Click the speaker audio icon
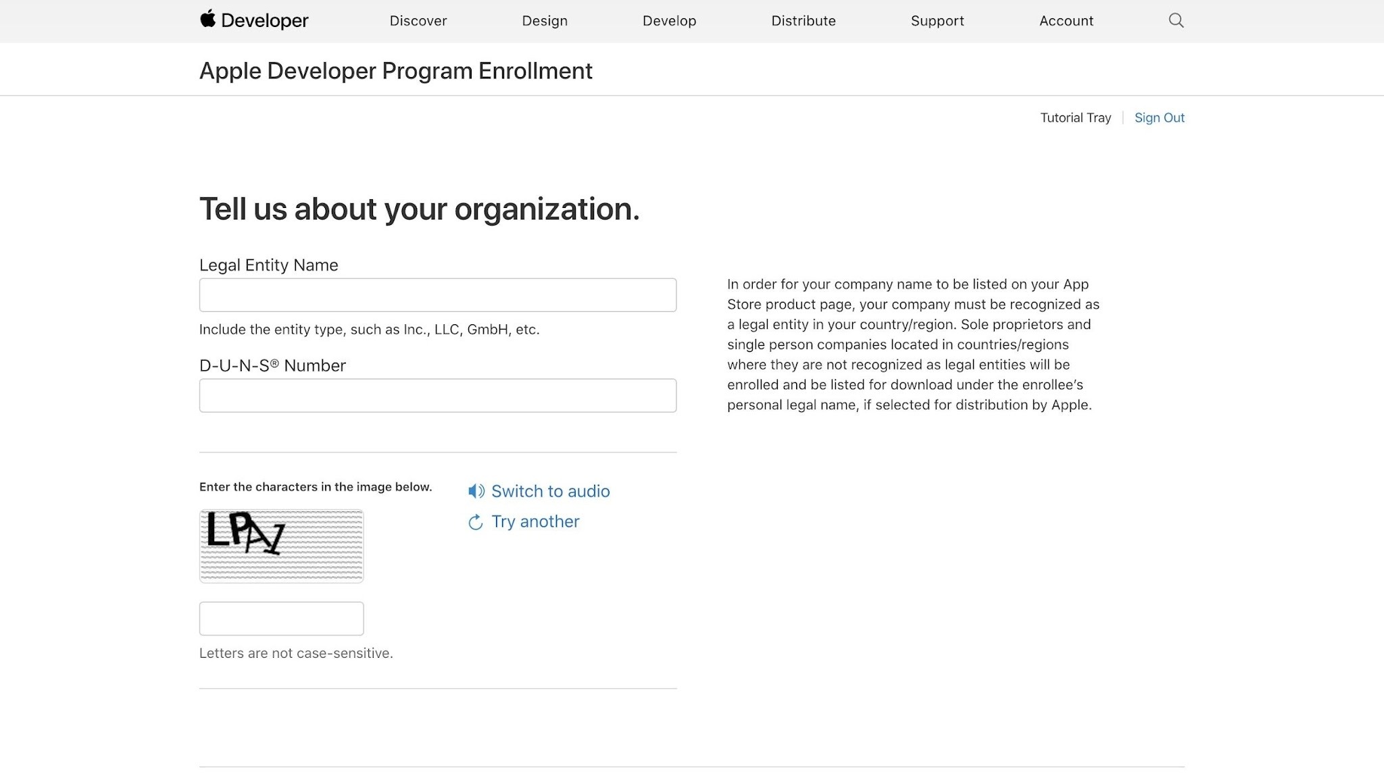The image size is (1384, 774). tap(476, 491)
